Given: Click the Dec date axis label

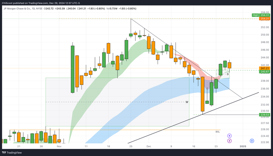Looking at the screenshot, I should pyautogui.click(x=149, y=147).
